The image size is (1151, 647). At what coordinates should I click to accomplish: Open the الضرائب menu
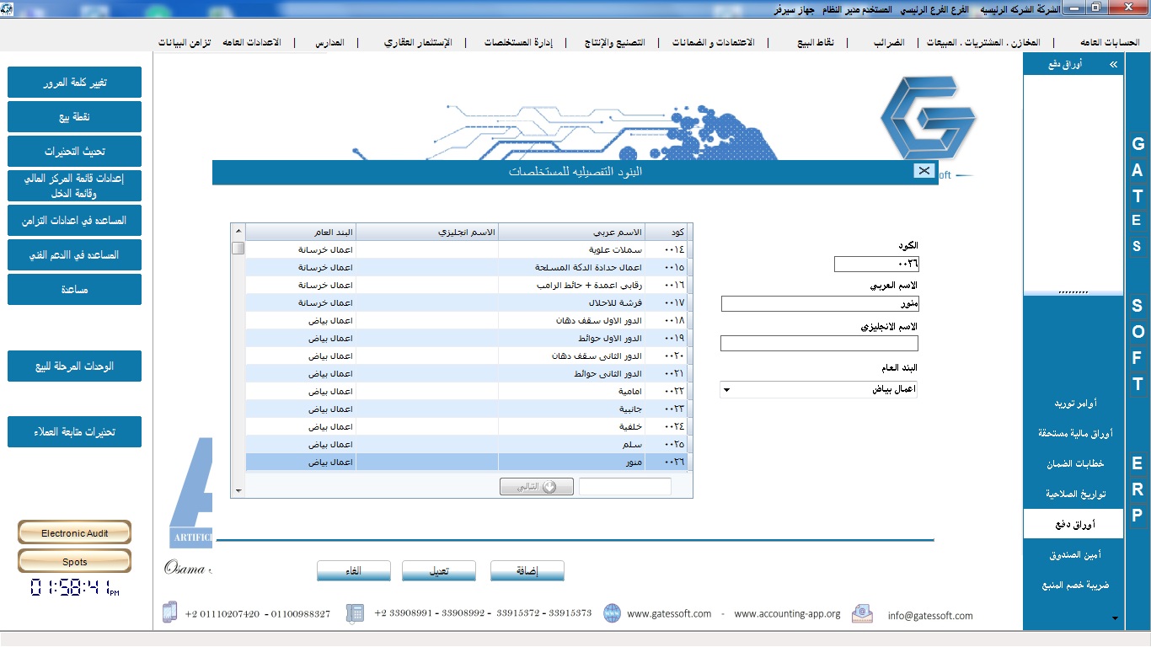887,42
